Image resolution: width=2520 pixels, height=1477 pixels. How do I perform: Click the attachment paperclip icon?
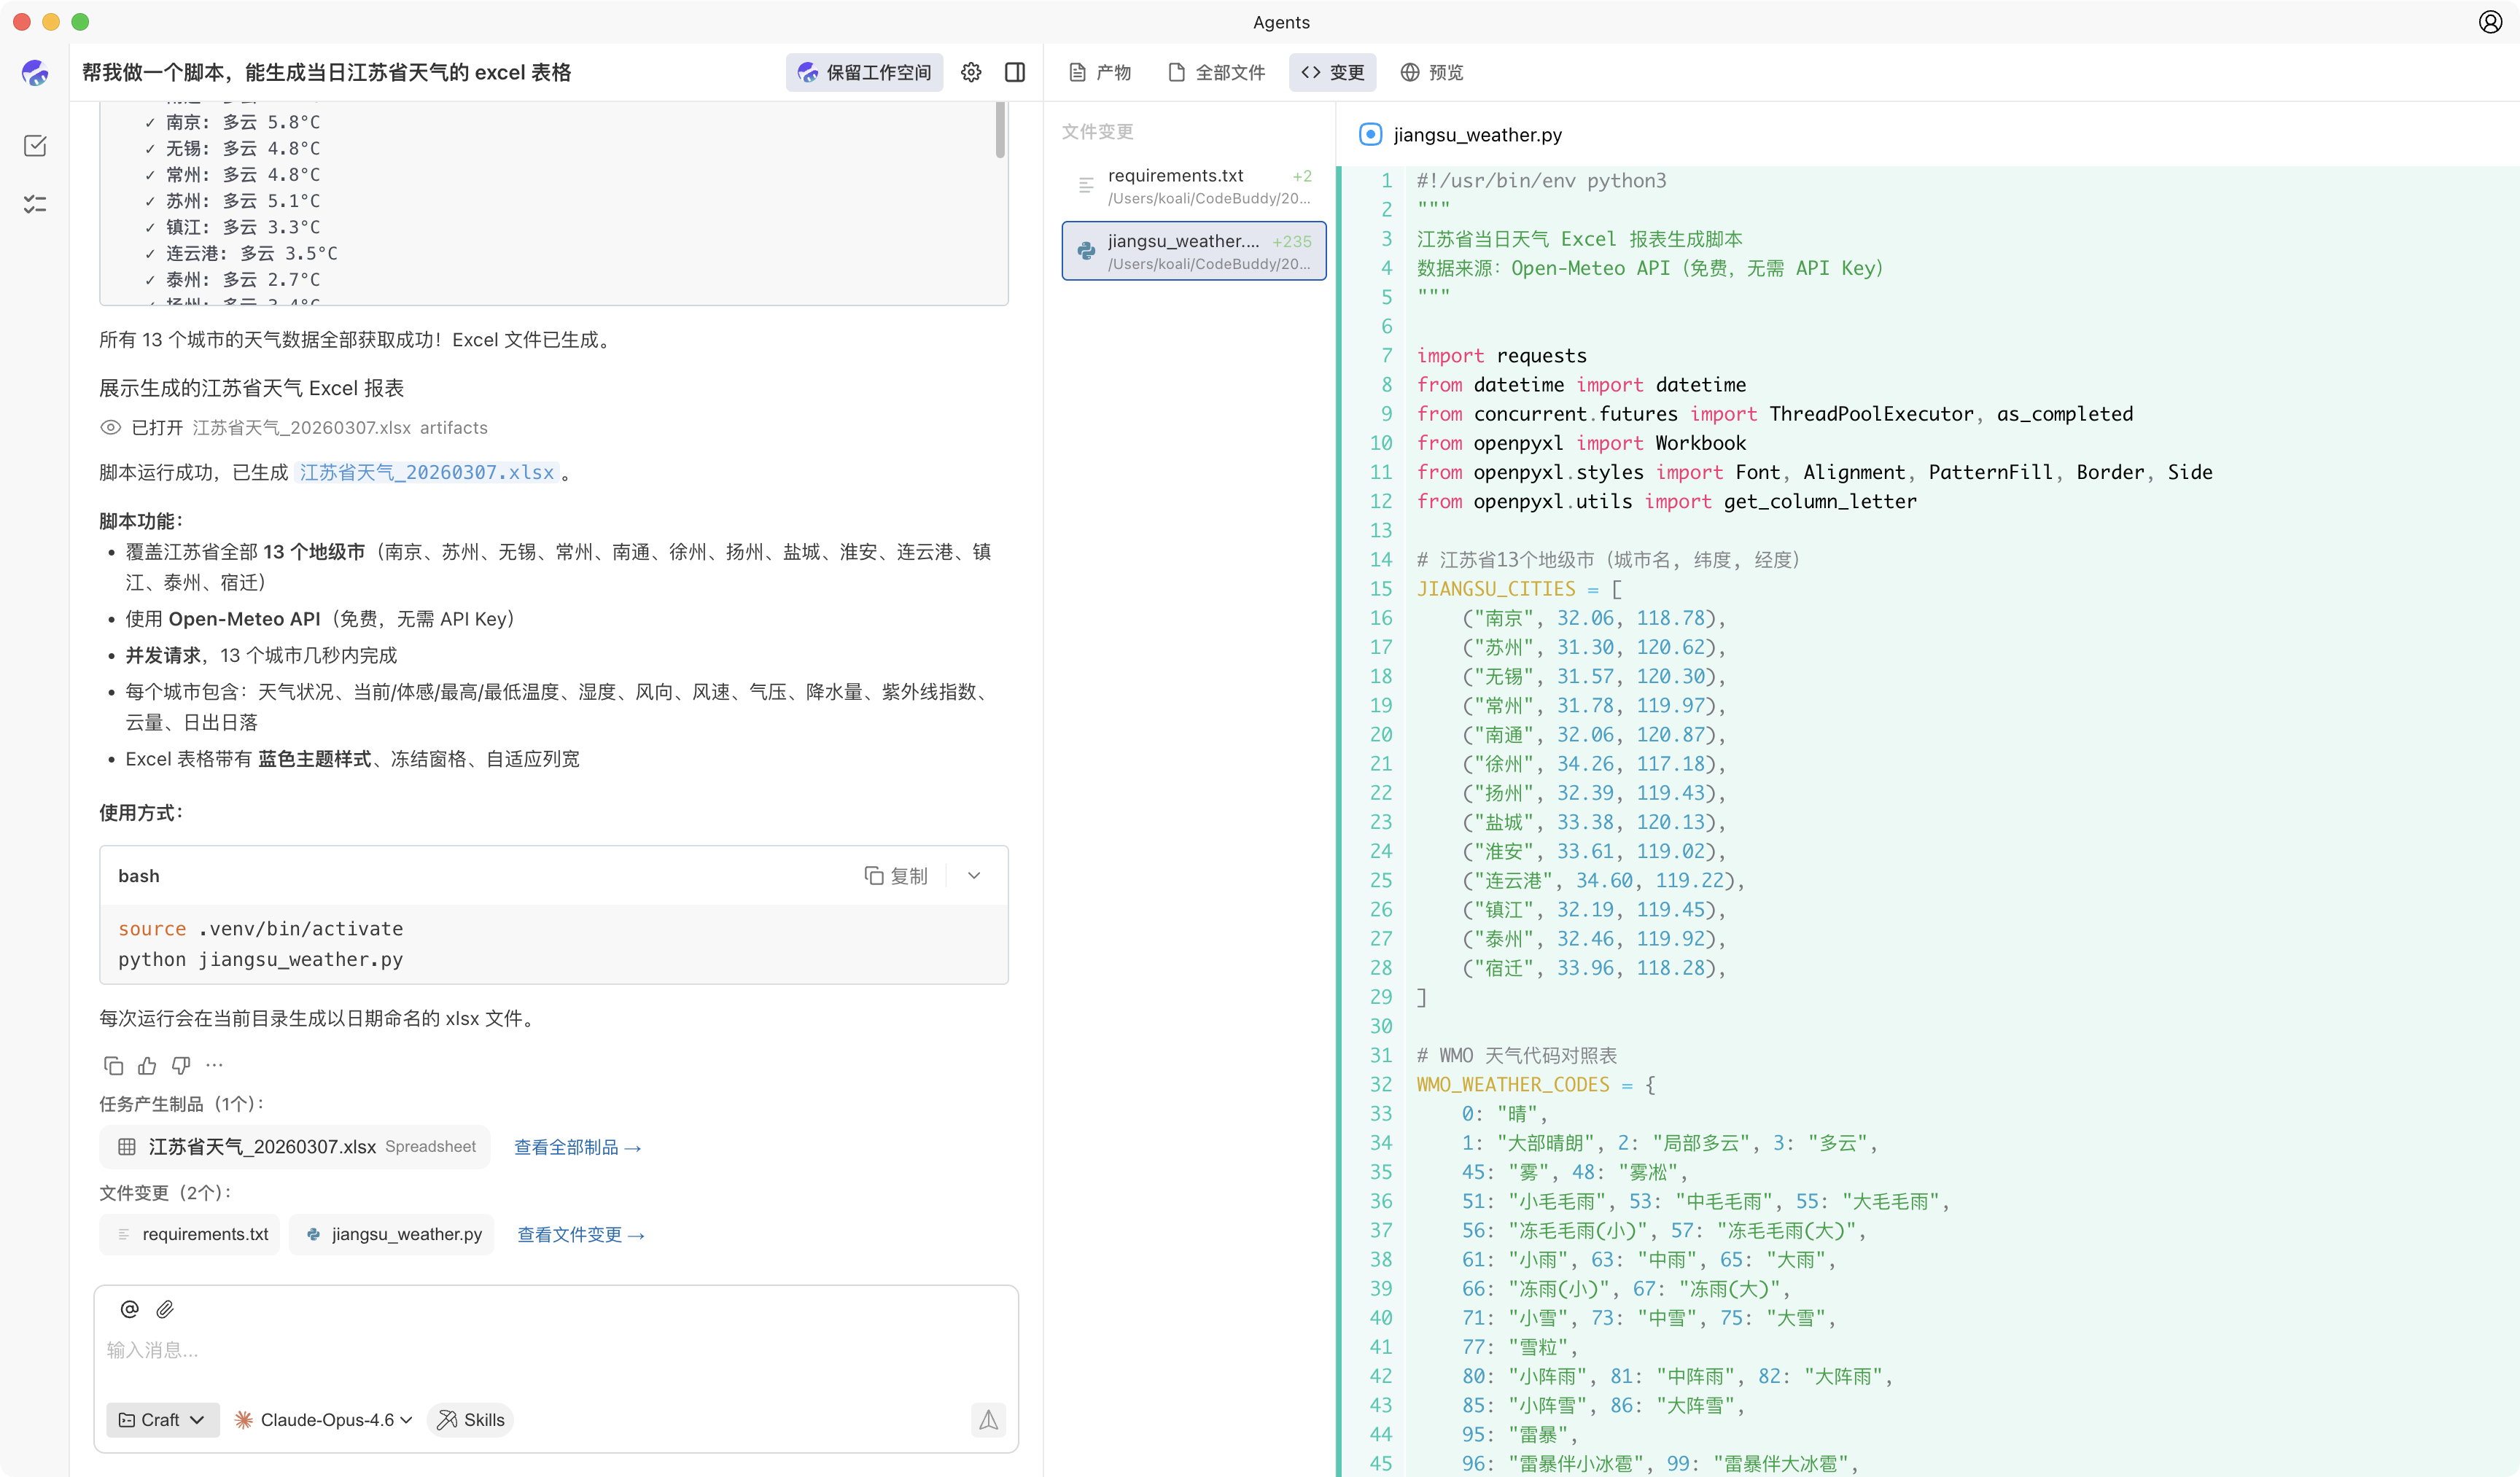click(x=165, y=1309)
